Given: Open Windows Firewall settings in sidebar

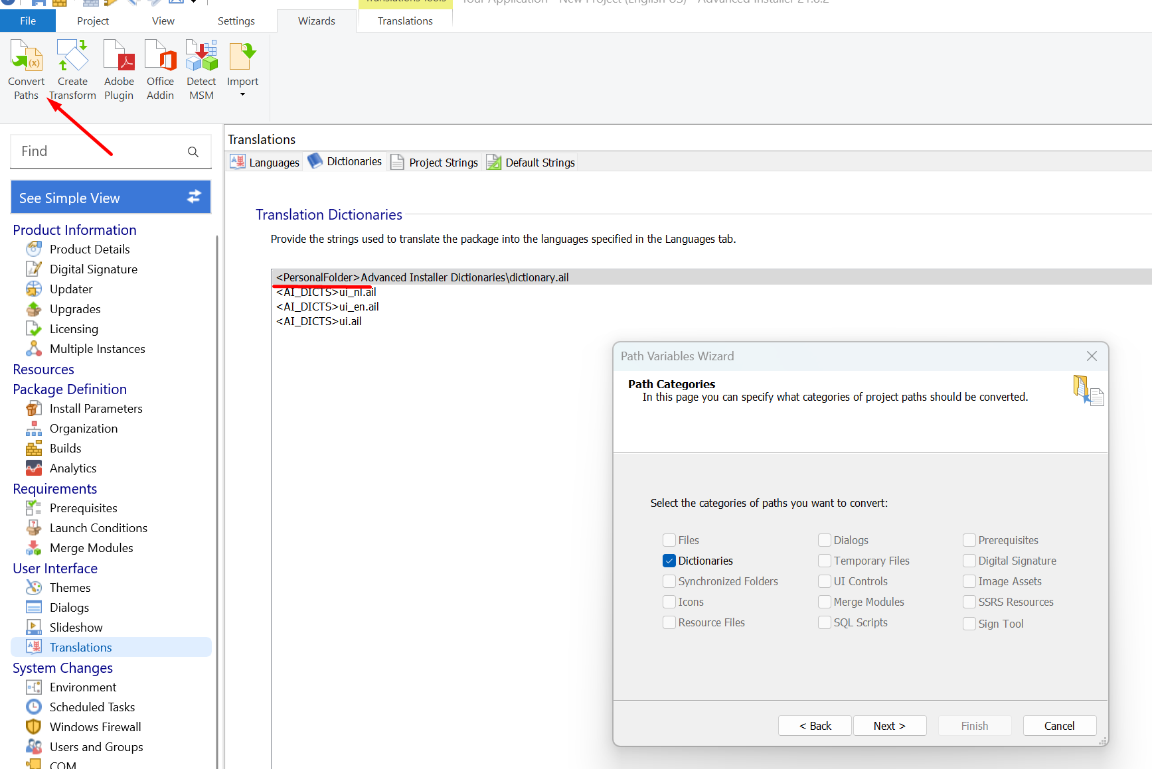Looking at the screenshot, I should pos(95,727).
